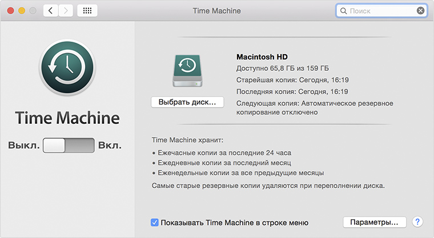Image resolution: width=434 pixels, height=238 pixels.
Task: Open the show-all preferences grid
Action: pyautogui.click(x=87, y=11)
